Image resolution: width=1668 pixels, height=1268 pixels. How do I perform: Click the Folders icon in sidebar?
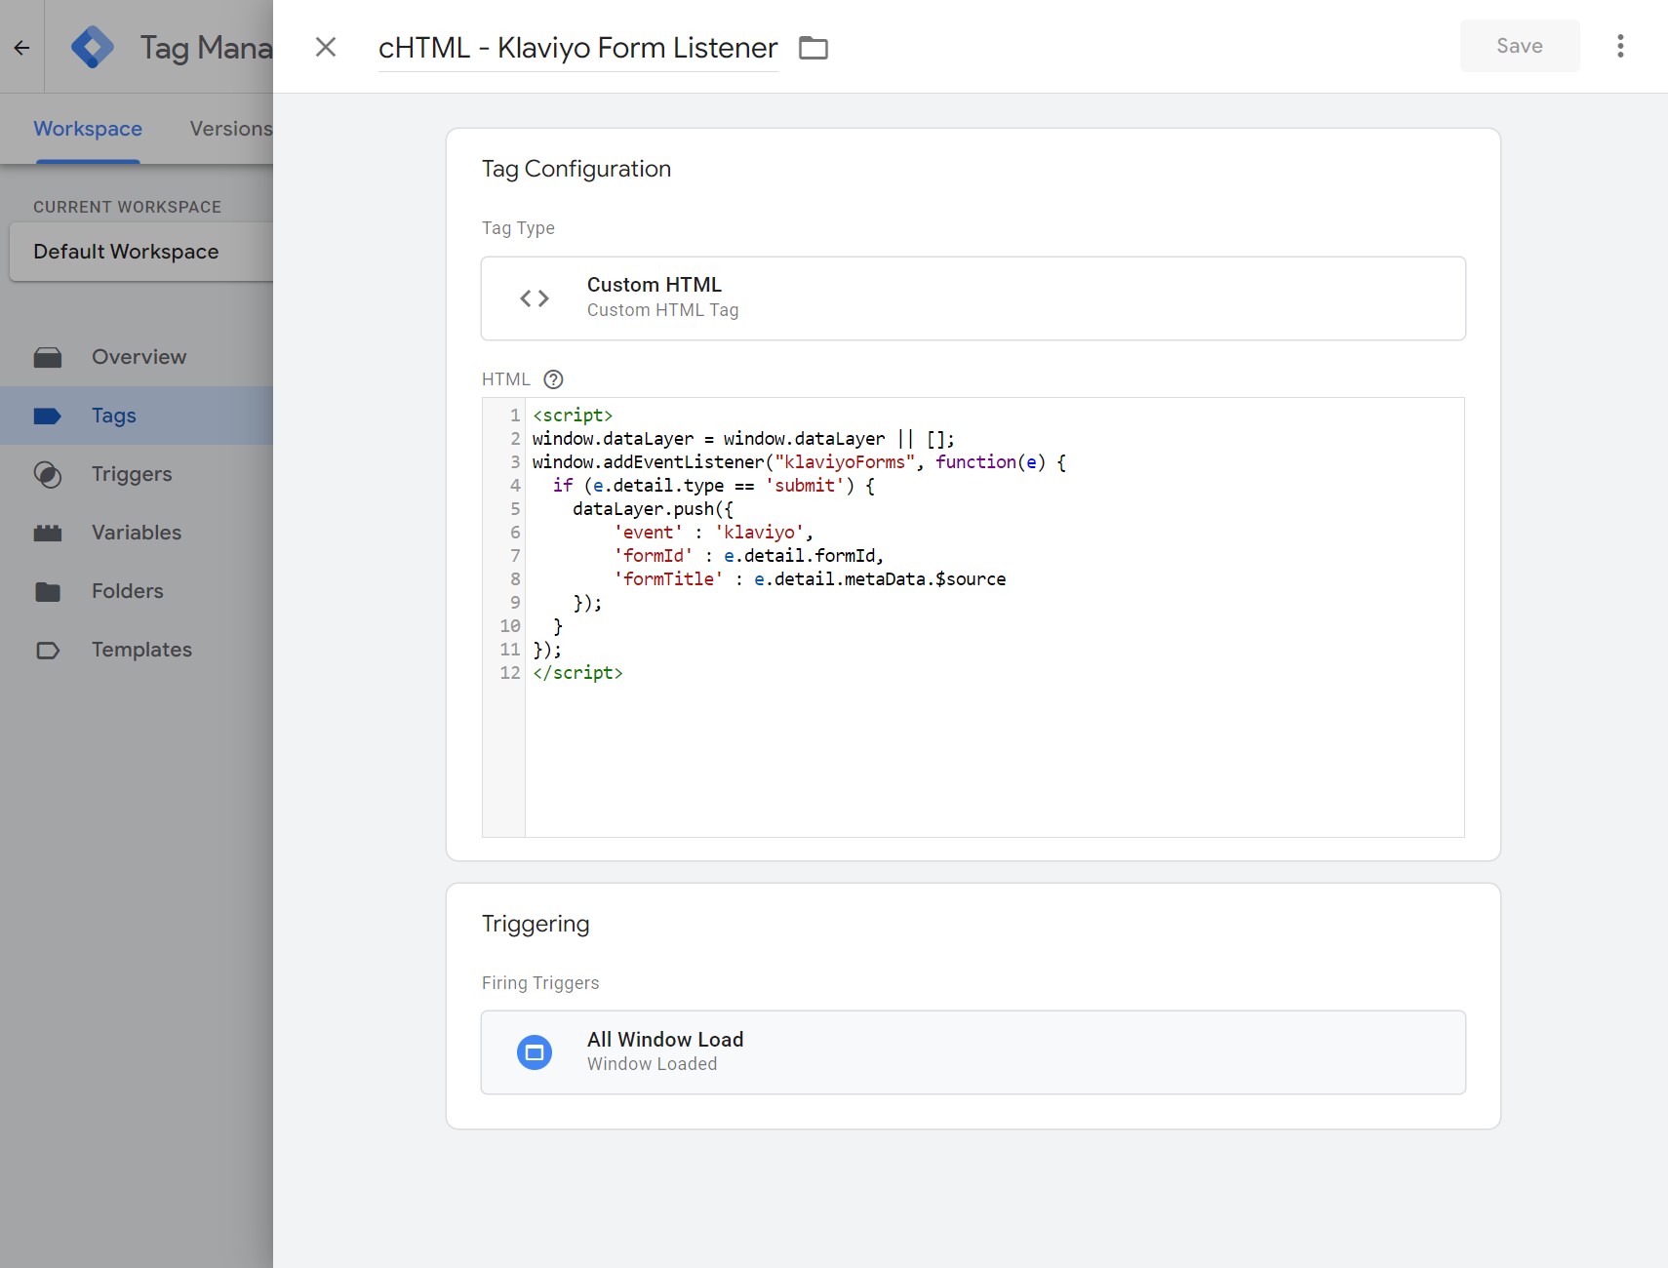(48, 592)
